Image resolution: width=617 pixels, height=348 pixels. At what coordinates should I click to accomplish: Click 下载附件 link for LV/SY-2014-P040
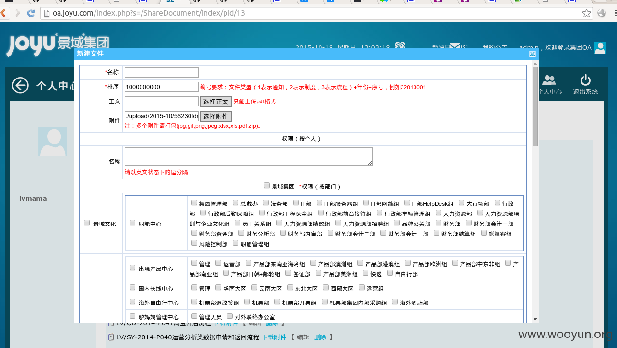pos(274,337)
